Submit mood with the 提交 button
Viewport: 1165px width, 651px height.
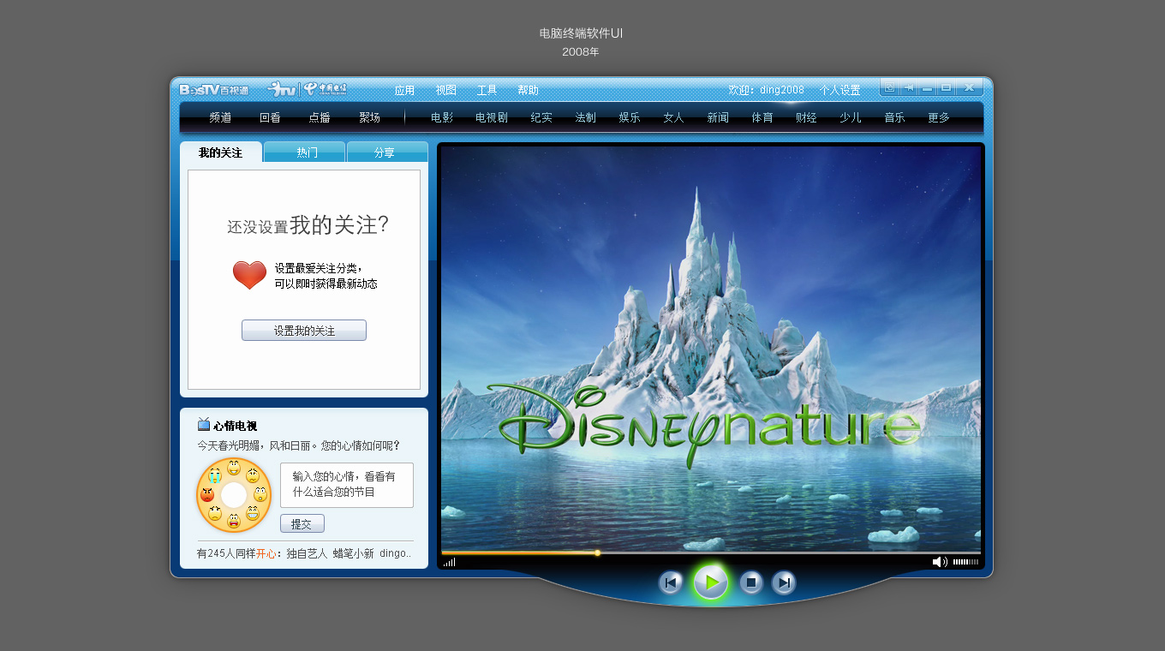tap(302, 524)
